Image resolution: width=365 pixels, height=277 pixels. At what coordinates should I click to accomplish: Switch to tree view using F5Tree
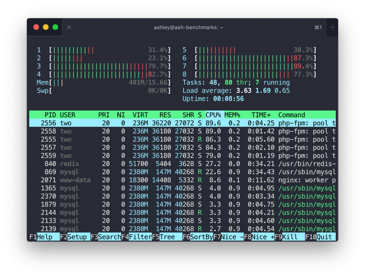pos(164,236)
